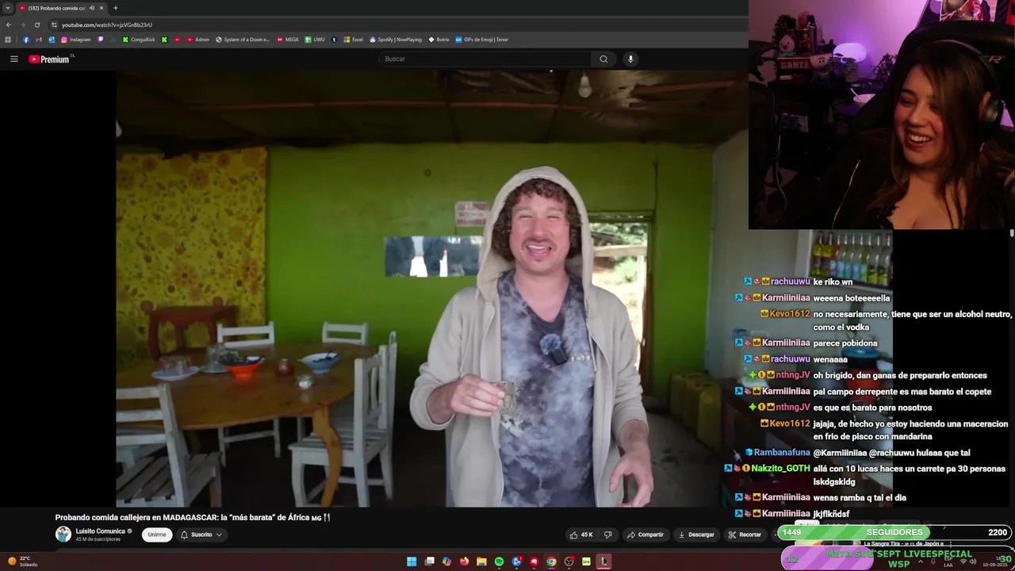Expand the Suscrito notification dropdown
Screen dimensions: 1015x571
201,535
